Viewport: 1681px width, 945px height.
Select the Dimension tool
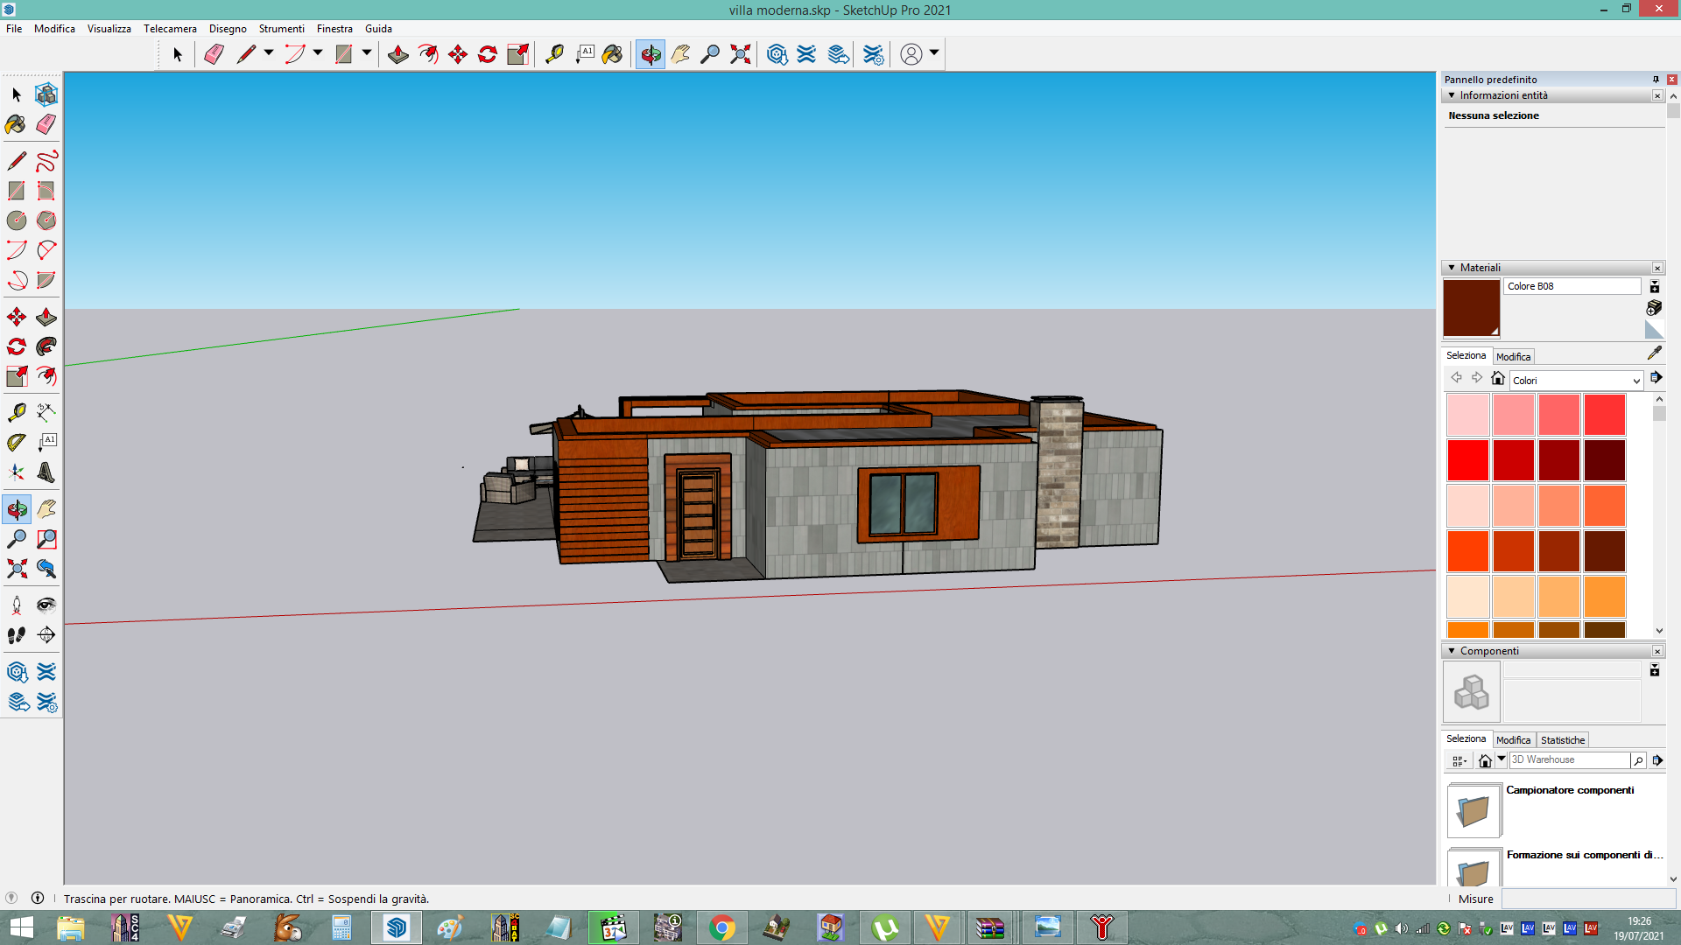coord(46,411)
